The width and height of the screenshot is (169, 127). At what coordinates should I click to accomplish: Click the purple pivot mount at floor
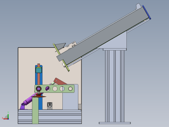(23, 106)
